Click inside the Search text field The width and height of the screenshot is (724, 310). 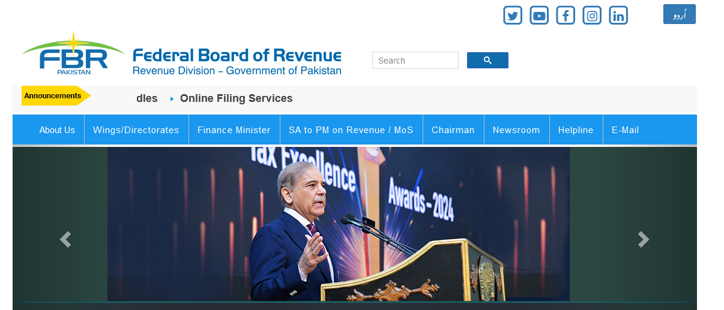click(x=415, y=61)
